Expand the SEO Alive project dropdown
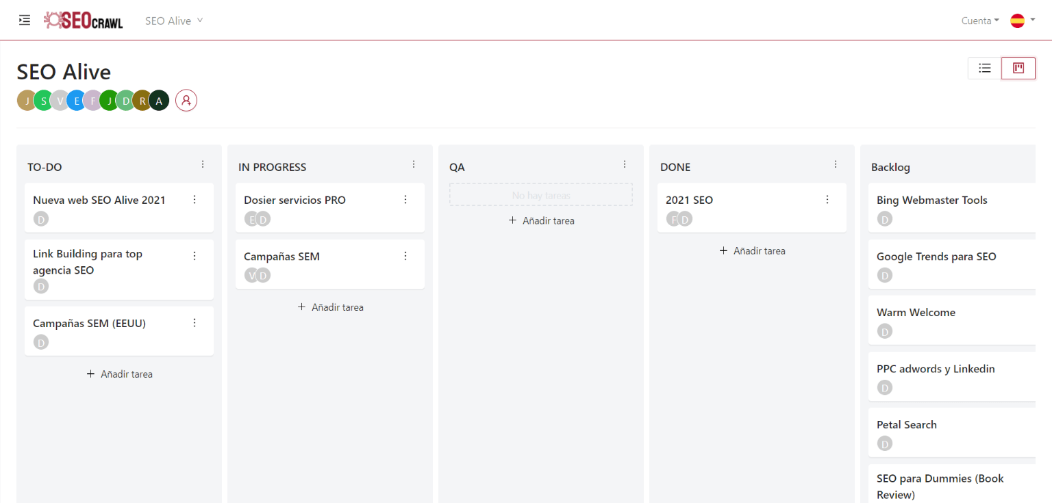The height and width of the screenshot is (503, 1052). [174, 21]
